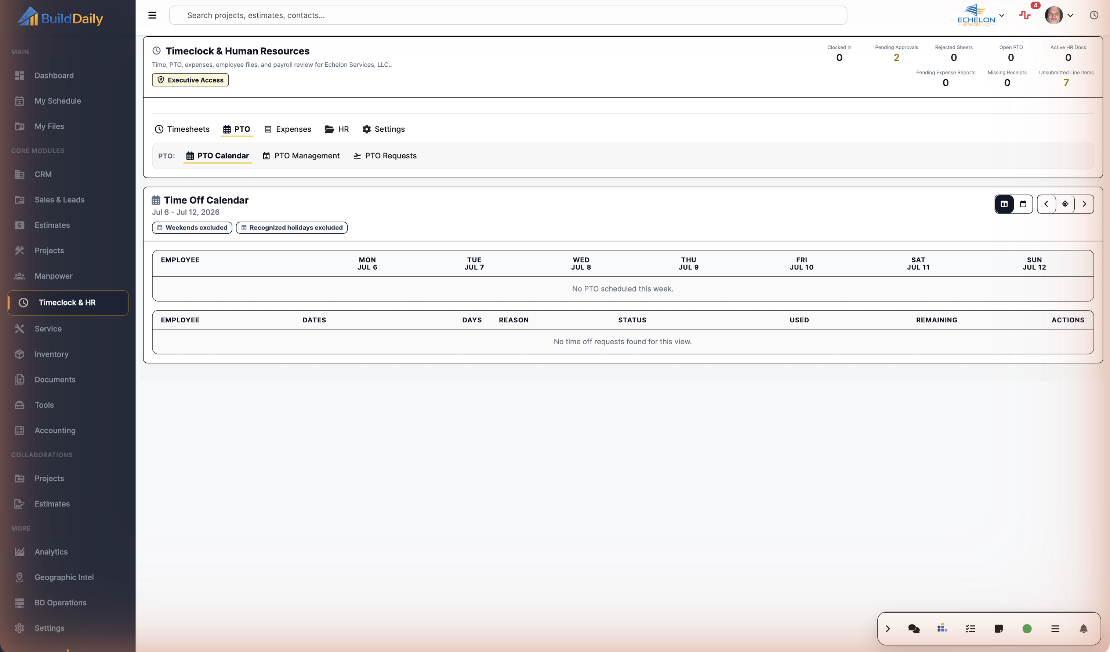Image resolution: width=1110 pixels, height=652 pixels.
Task: Open Collaborations Projects
Action: click(68, 478)
